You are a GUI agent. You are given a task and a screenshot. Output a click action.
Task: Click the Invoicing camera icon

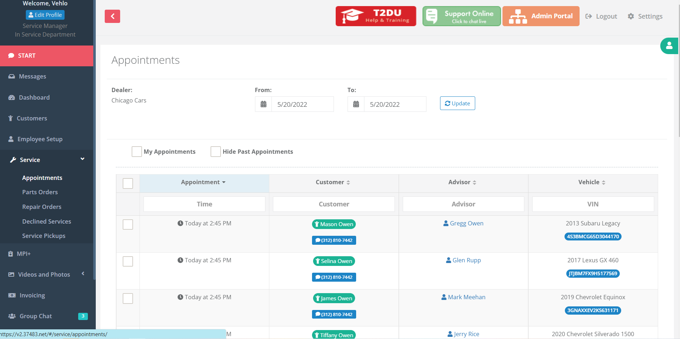coord(11,295)
